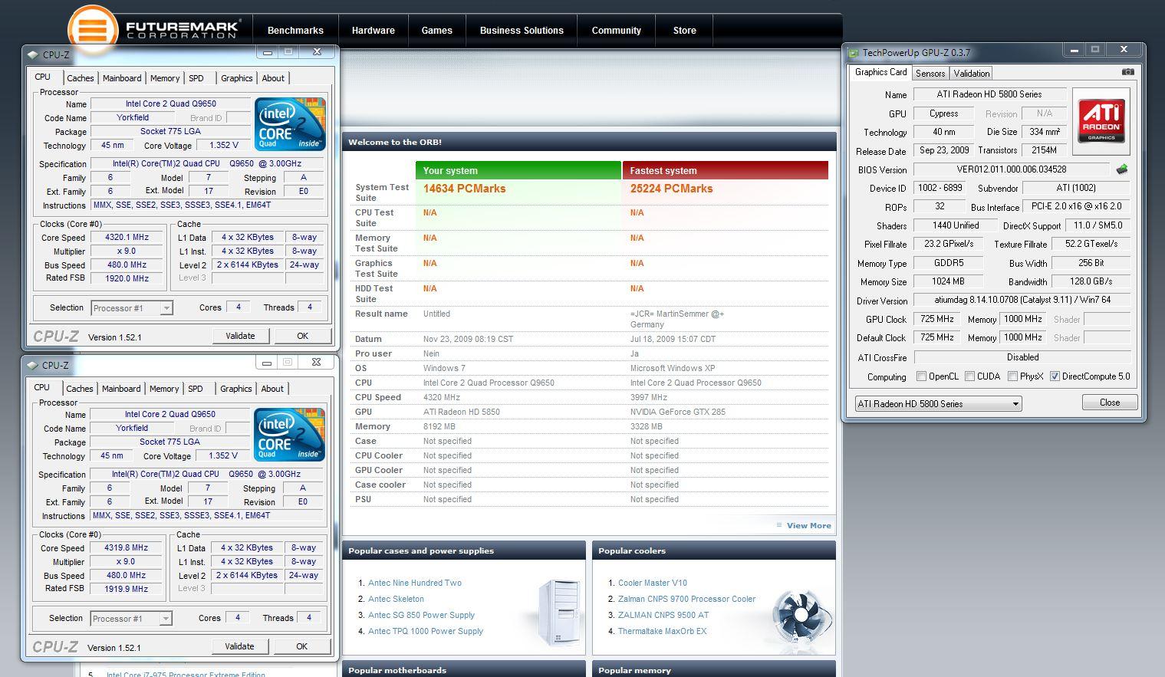Select the Graphics Card tab in GPU-Z
This screenshot has width=1165, height=677.
point(880,72)
